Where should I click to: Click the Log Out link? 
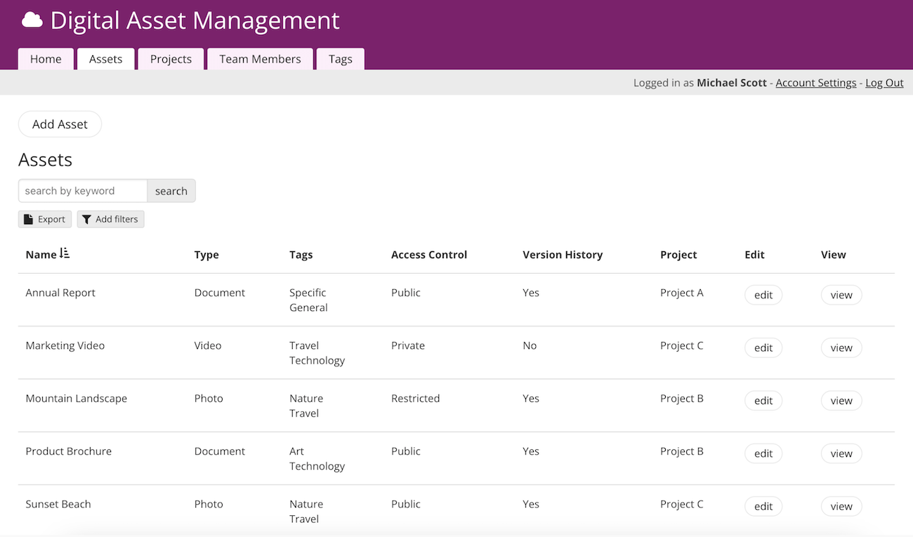(884, 83)
